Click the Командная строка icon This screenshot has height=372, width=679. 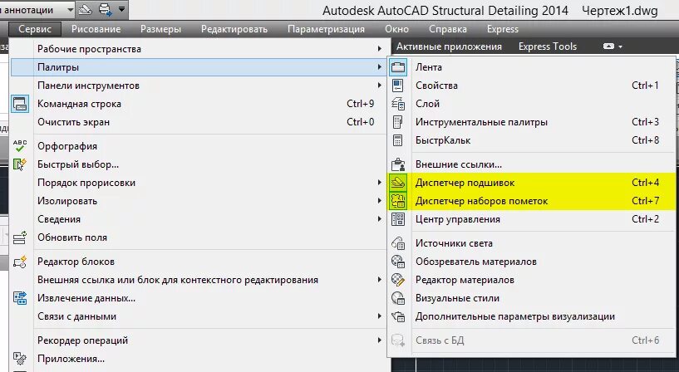coord(20,104)
